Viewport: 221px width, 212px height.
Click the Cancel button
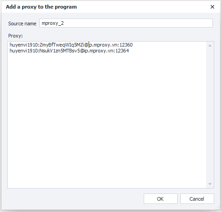point(197,199)
